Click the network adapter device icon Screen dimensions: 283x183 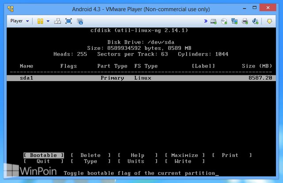click(x=234, y=22)
